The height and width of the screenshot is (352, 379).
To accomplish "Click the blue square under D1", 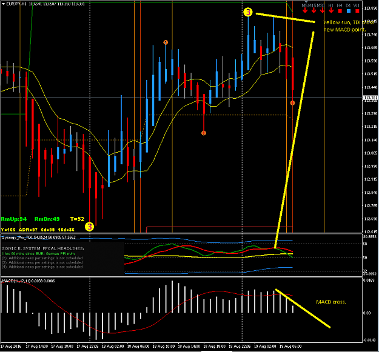I will (349, 11).
